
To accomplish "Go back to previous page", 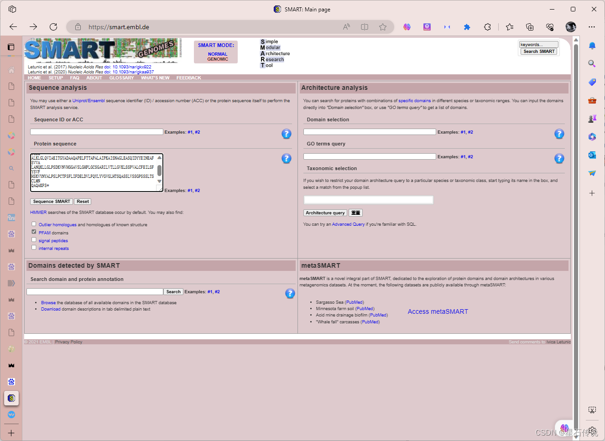I will [13, 27].
